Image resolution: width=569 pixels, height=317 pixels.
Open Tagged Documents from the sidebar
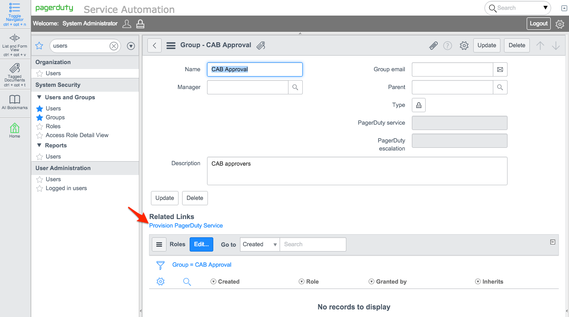pyautogui.click(x=15, y=69)
